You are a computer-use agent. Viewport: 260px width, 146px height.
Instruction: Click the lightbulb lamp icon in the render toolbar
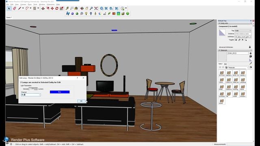point(86,13)
